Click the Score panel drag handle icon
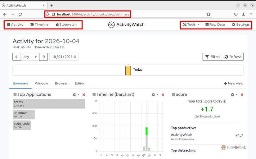The height and width of the screenshot is (159, 256). [x=173, y=95]
